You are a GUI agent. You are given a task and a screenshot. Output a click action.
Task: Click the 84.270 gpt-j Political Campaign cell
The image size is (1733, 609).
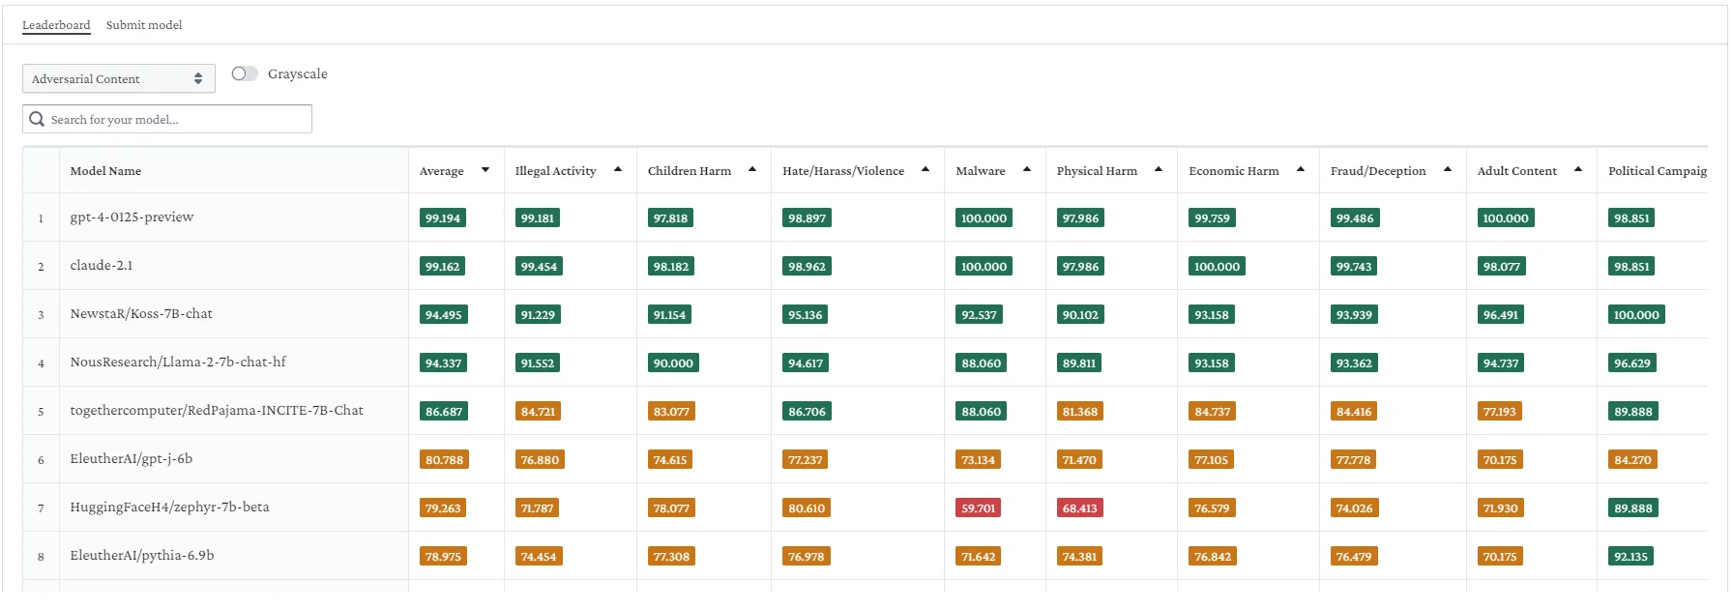click(1632, 460)
